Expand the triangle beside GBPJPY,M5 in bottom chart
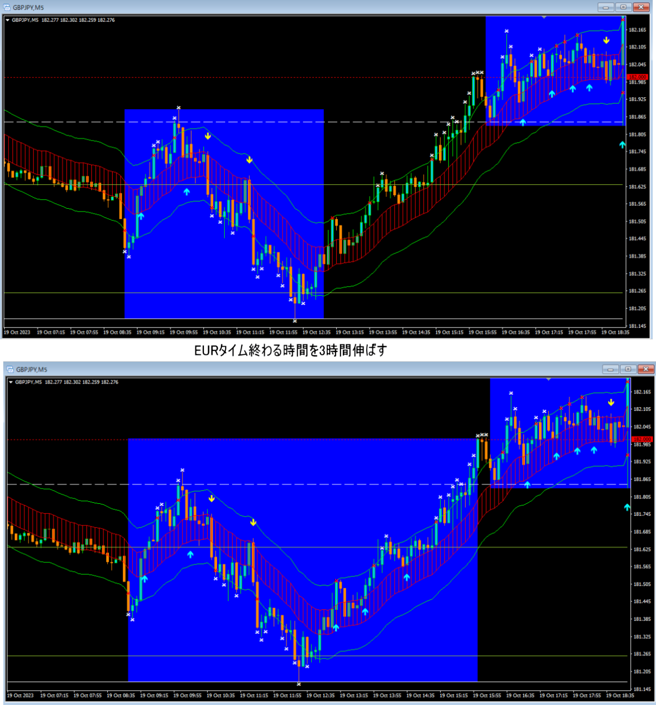 click(11, 382)
